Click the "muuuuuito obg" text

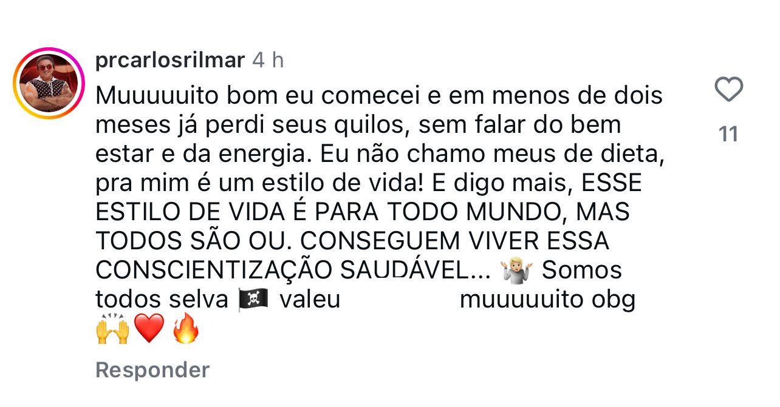(x=547, y=300)
